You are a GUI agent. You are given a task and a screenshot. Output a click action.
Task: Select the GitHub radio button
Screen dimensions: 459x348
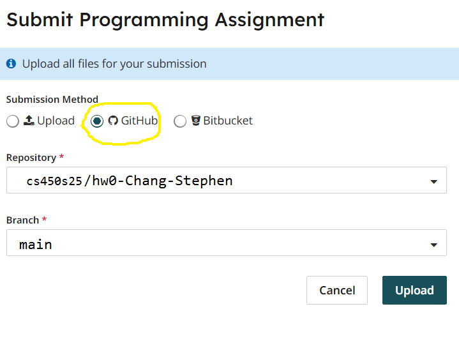coord(97,121)
